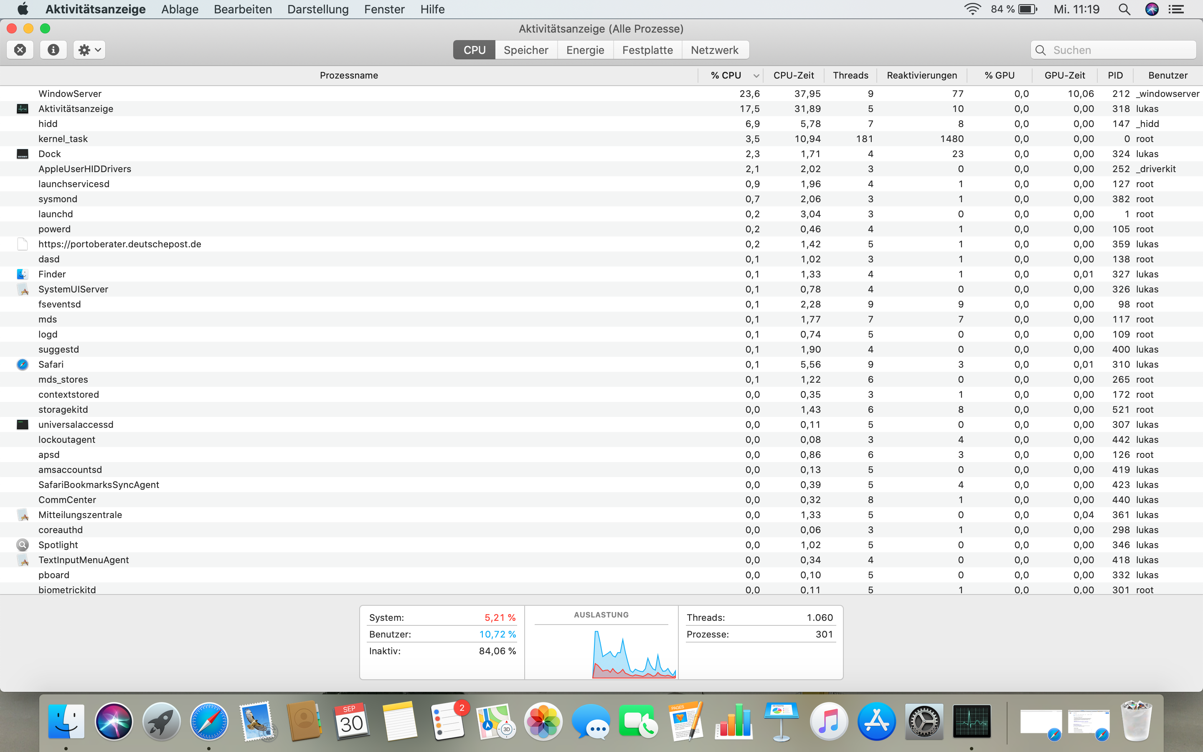The width and height of the screenshot is (1203, 752).
Task: Sort by the Threads column header
Action: click(x=850, y=75)
